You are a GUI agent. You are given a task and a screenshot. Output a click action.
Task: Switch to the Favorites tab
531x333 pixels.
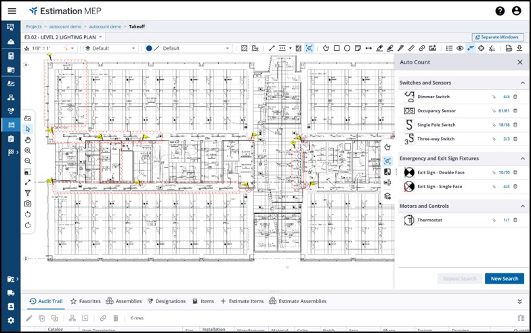(85, 301)
